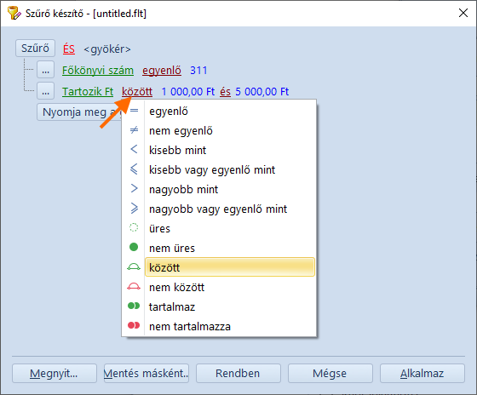This screenshot has width=477, height=395.
Task: Open the ÉS logical operator dropdown
Action: pyautogui.click(x=69, y=49)
